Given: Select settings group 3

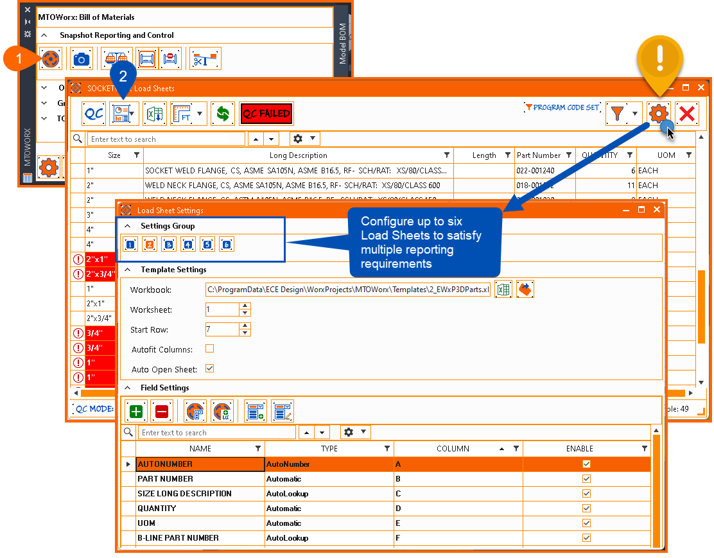Looking at the screenshot, I should [168, 245].
